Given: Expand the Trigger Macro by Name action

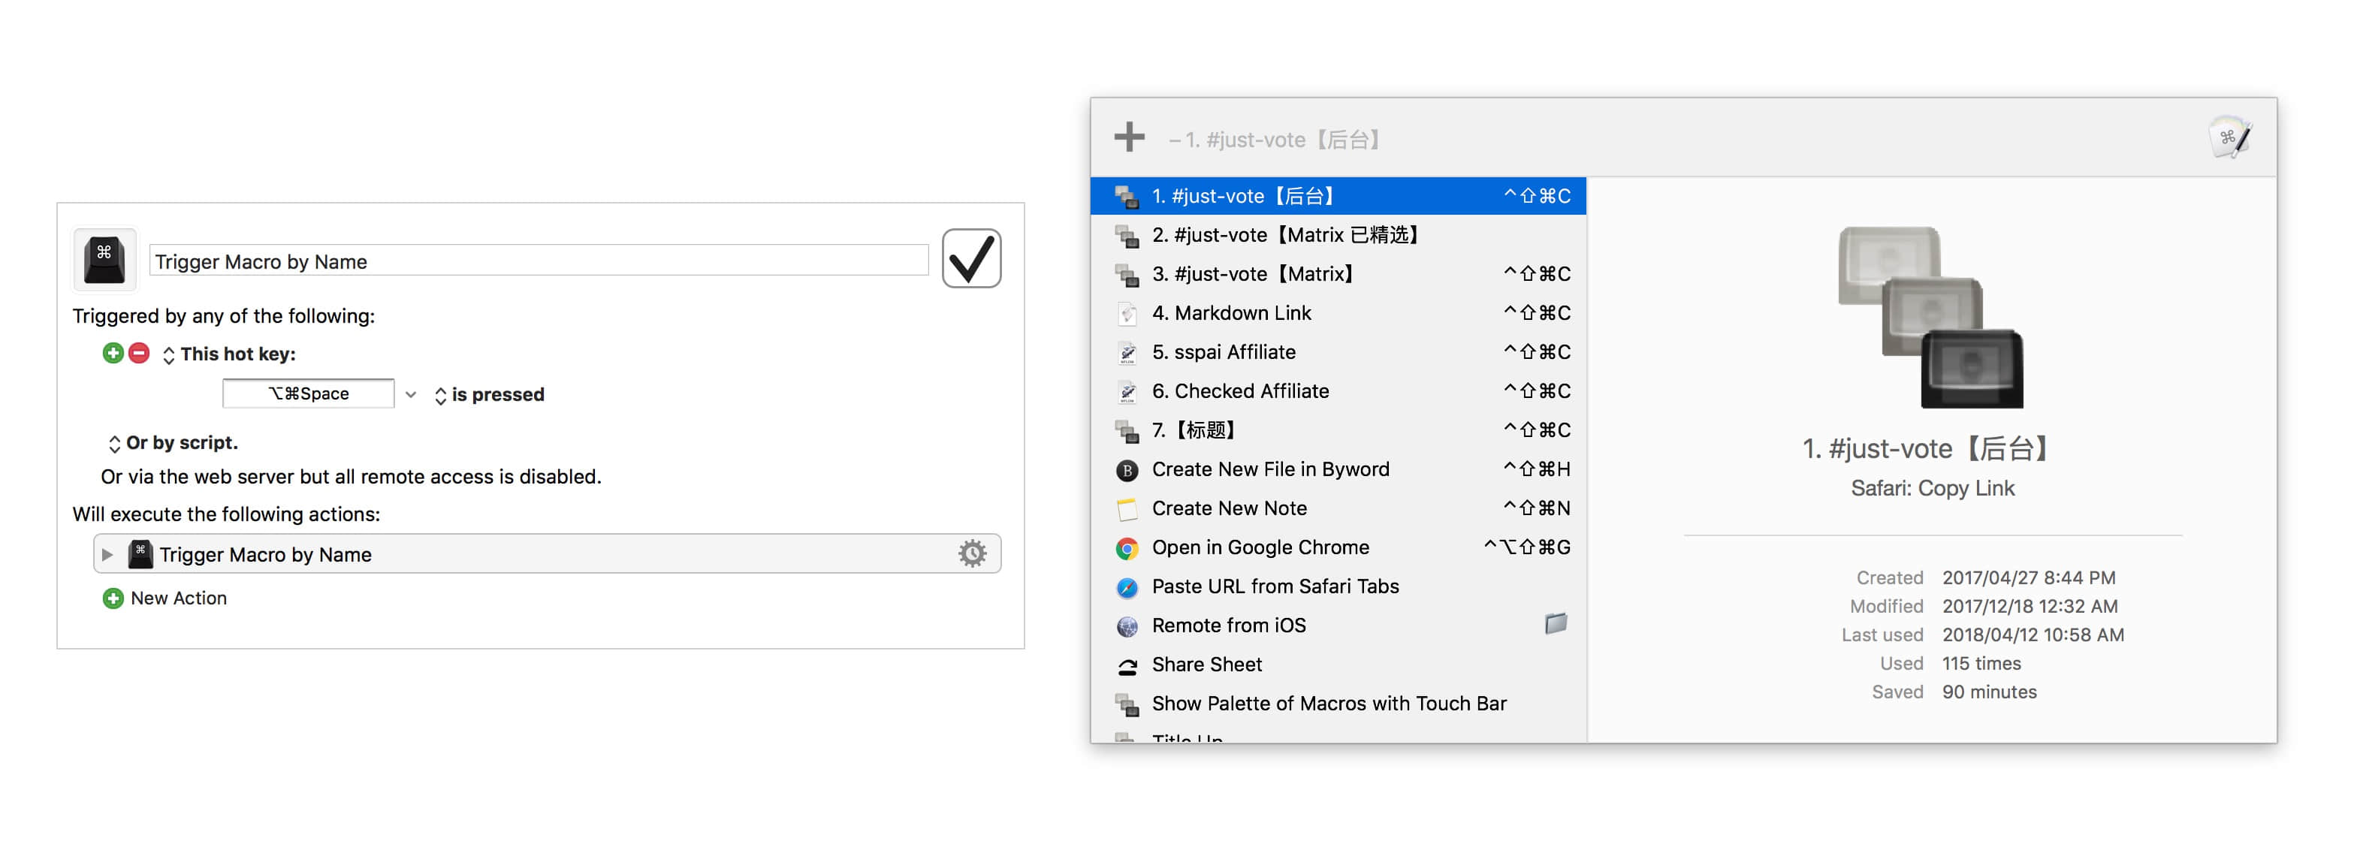Looking at the screenshot, I should [x=107, y=554].
